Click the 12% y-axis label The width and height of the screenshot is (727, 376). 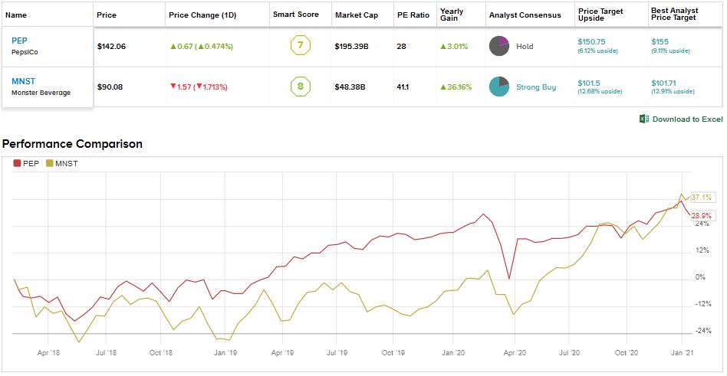pyautogui.click(x=703, y=250)
